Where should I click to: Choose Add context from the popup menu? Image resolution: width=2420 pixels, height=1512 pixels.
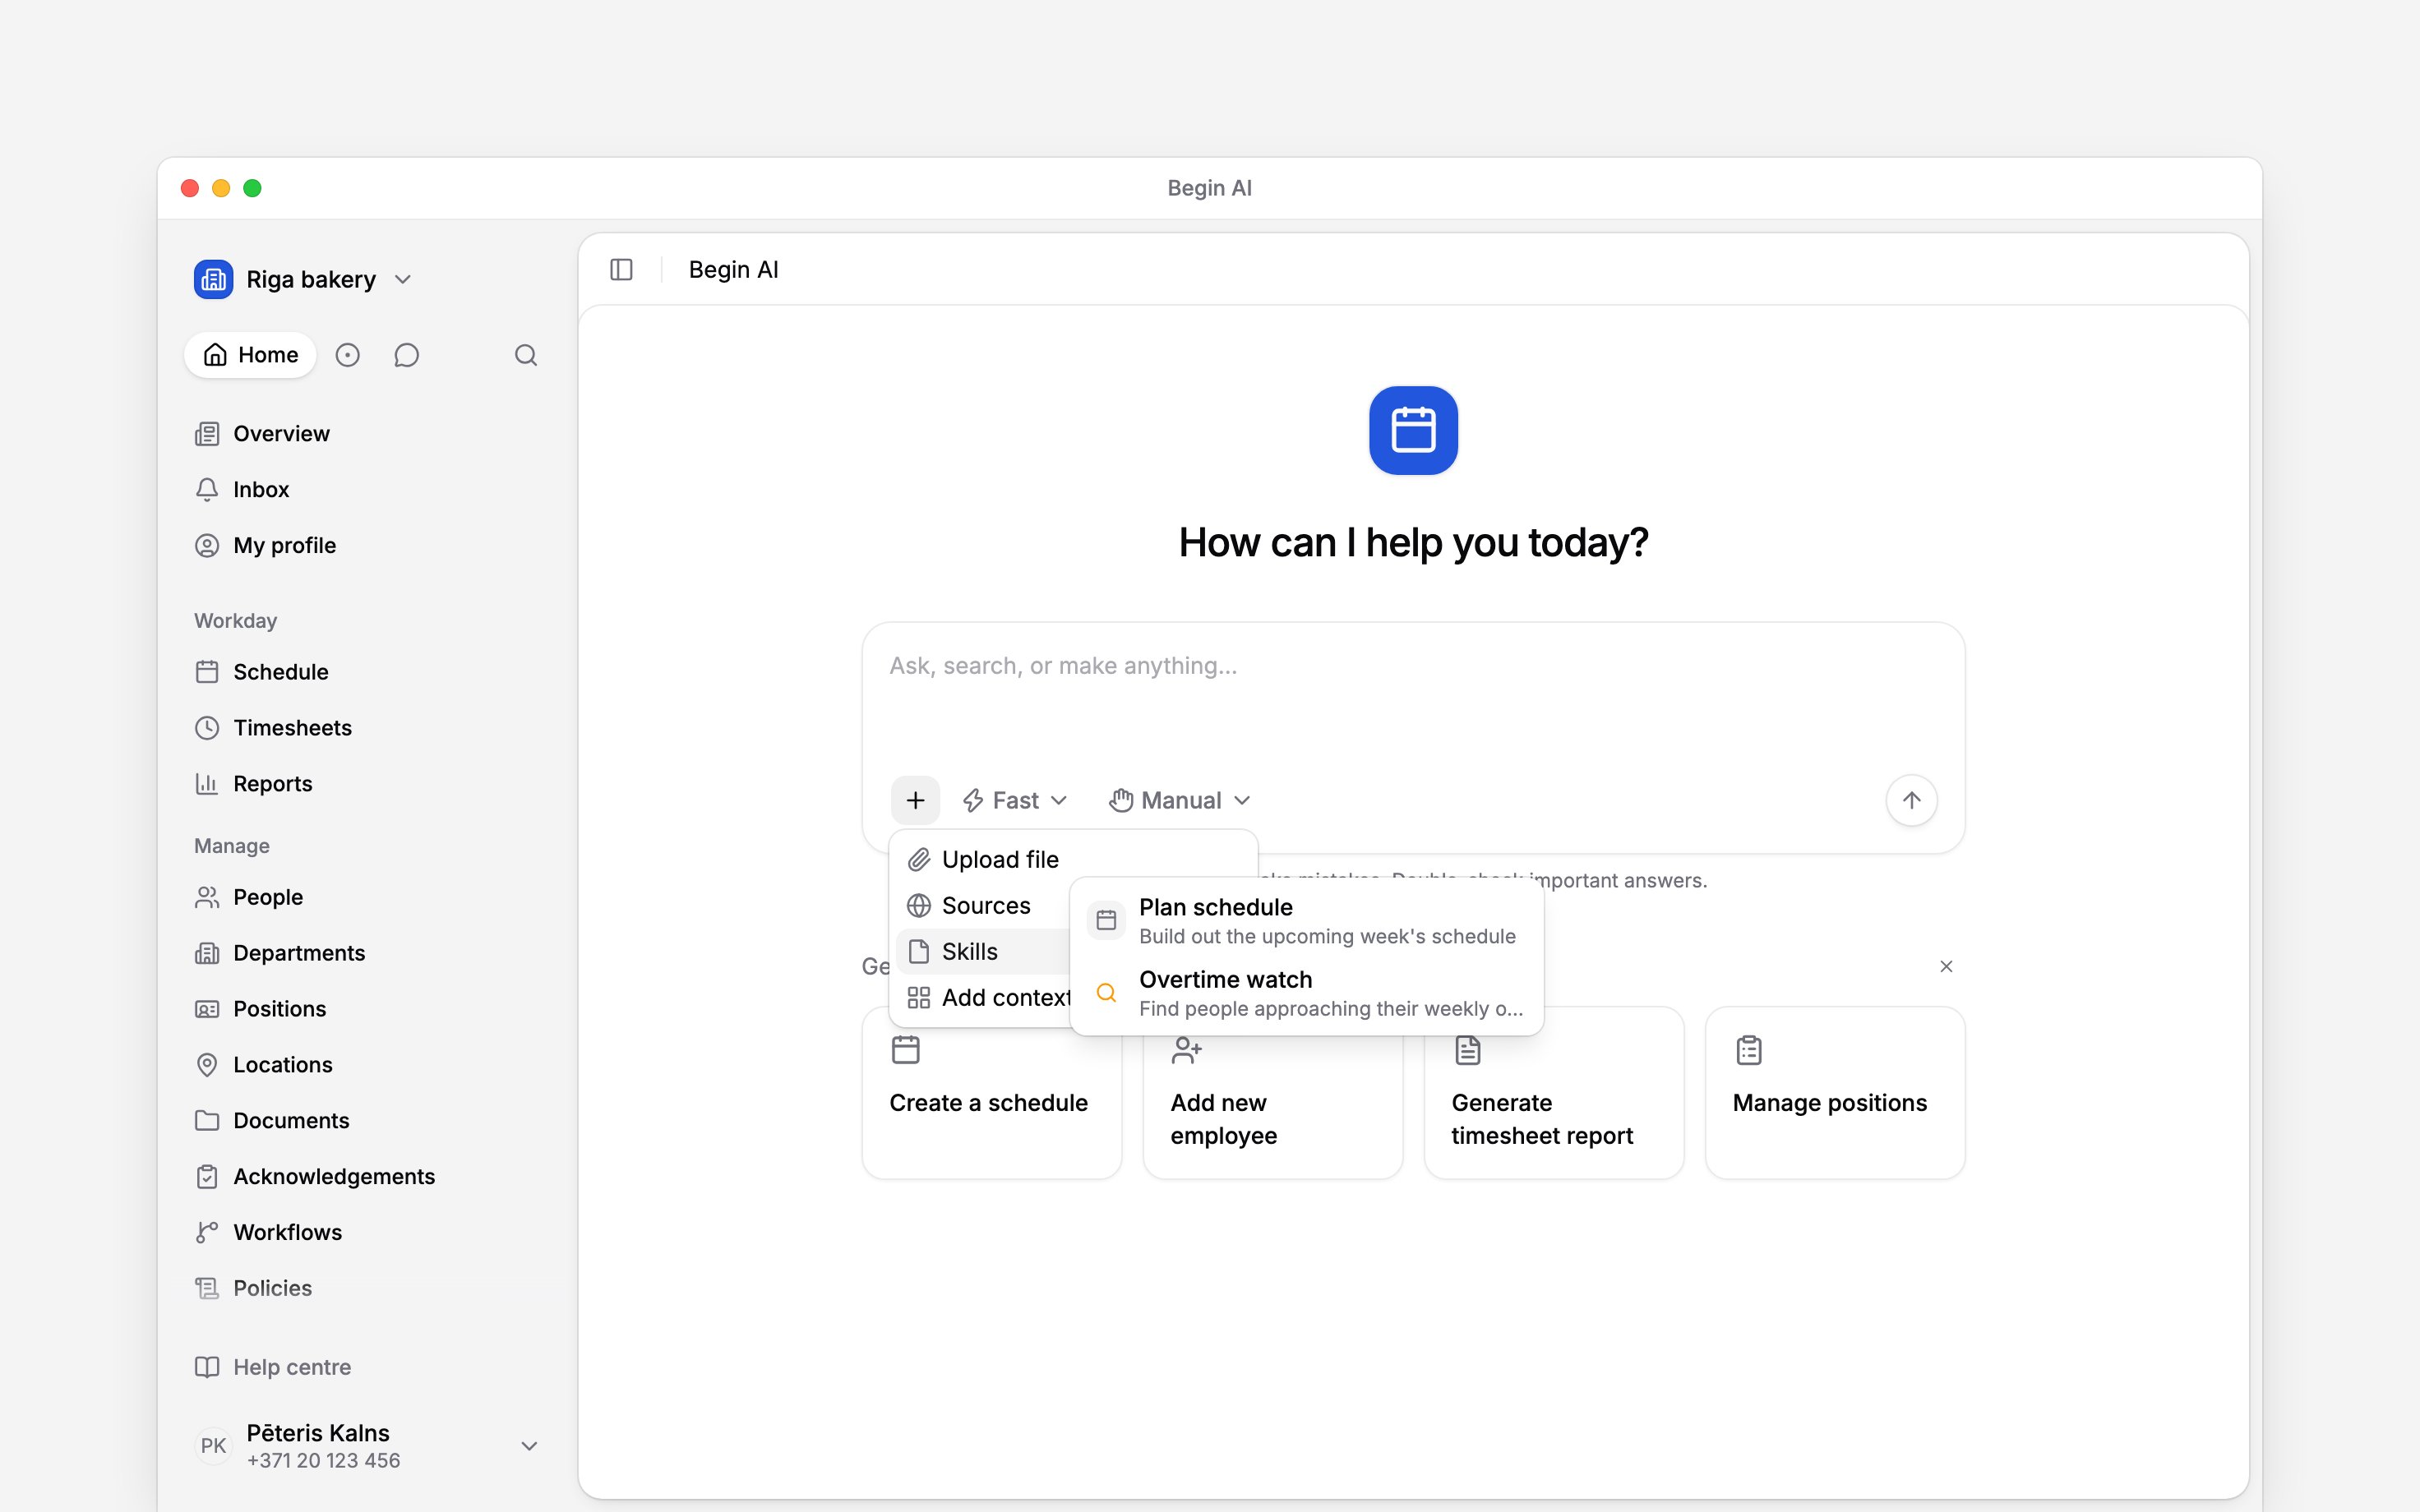coord(985,998)
